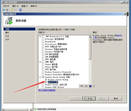The height and width of the screenshot is (111, 131).
Task: Click the CH language bar indicator
Action: click(x=81, y=86)
